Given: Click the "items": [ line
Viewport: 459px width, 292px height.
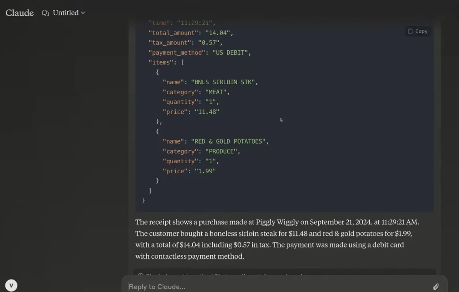Looking at the screenshot, I should point(166,62).
